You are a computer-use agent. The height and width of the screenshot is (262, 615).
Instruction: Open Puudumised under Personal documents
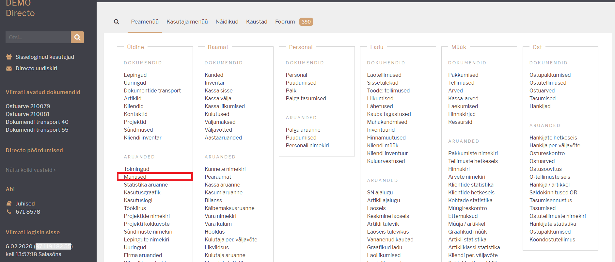coord(301,83)
